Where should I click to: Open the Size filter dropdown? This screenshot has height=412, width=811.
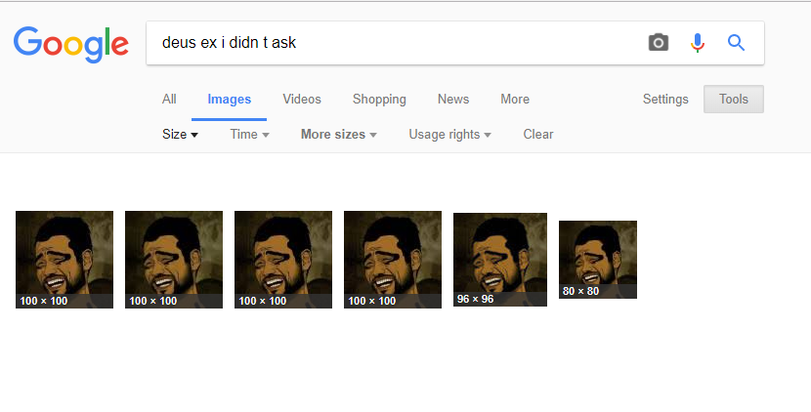point(180,135)
